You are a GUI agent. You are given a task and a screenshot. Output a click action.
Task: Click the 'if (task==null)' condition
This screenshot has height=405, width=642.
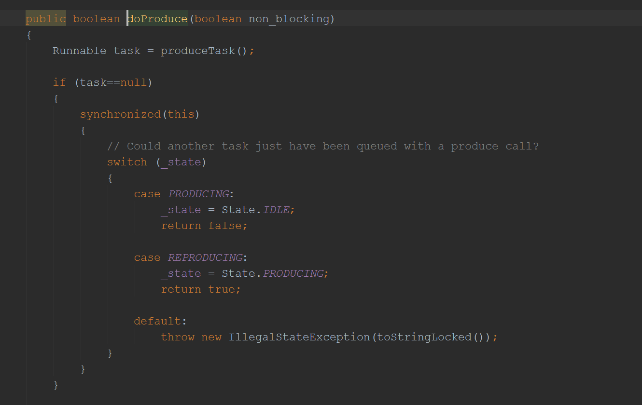click(103, 82)
